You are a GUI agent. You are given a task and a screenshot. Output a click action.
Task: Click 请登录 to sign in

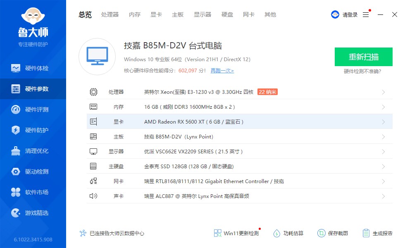350,15
